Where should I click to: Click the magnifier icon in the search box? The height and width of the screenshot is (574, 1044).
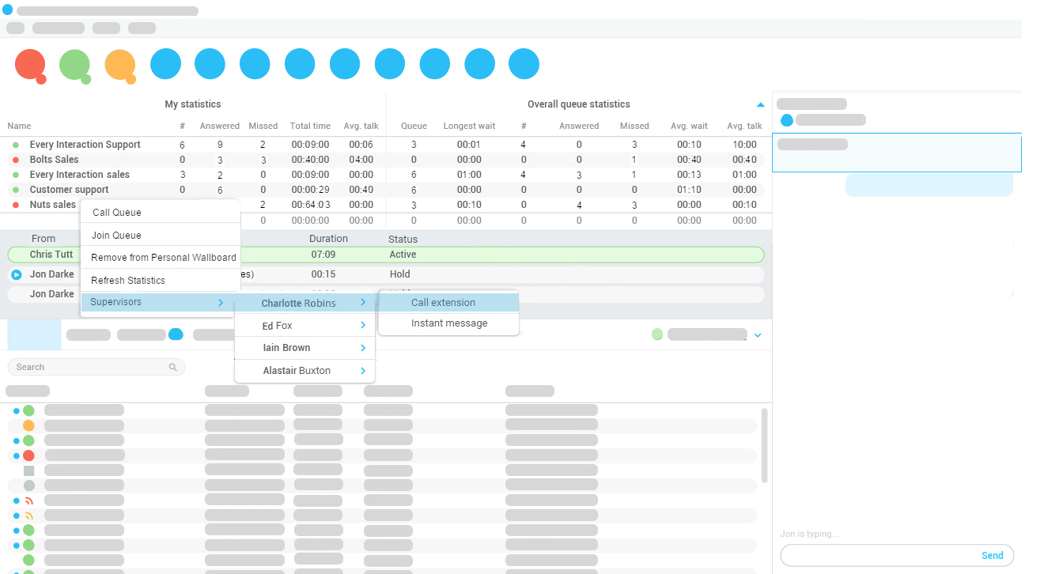pos(173,368)
